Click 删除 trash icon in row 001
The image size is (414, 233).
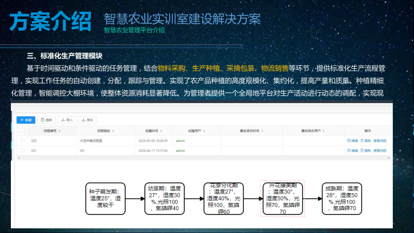[365, 151]
